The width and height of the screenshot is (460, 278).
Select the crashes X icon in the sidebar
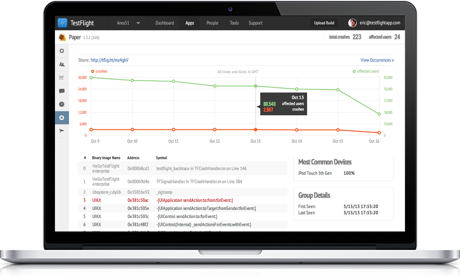click(62, 118)
